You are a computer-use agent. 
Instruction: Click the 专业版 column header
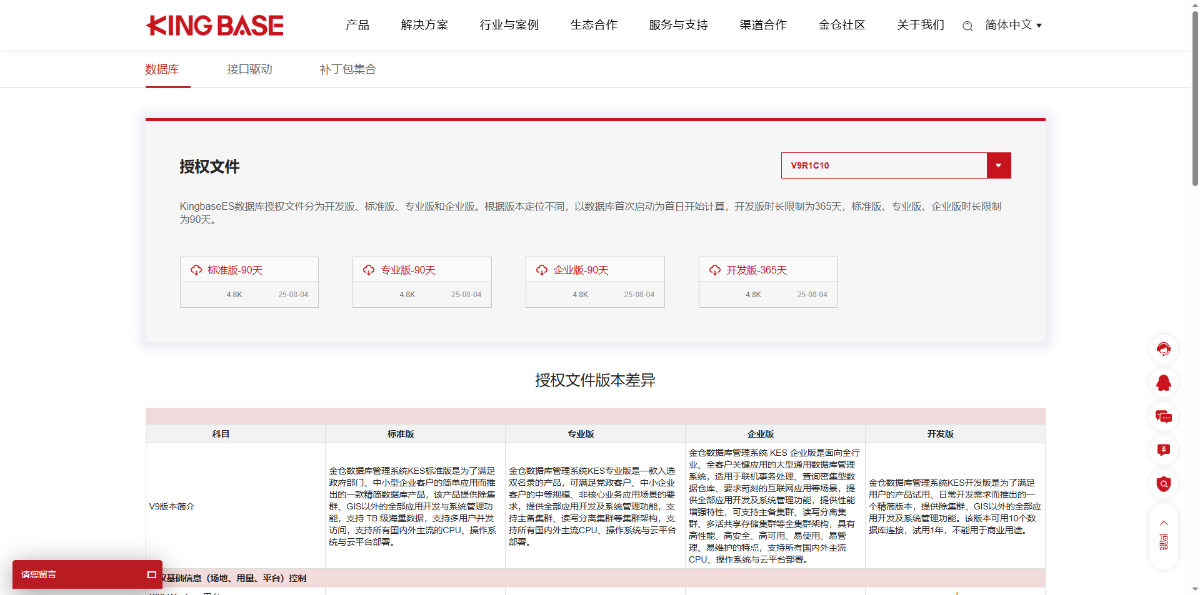(581, 434)
